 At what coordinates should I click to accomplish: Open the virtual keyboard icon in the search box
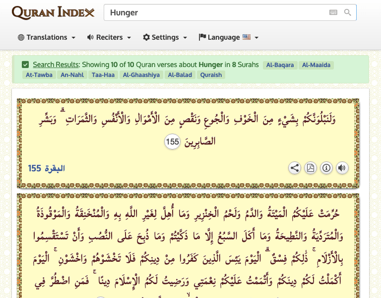333,12
